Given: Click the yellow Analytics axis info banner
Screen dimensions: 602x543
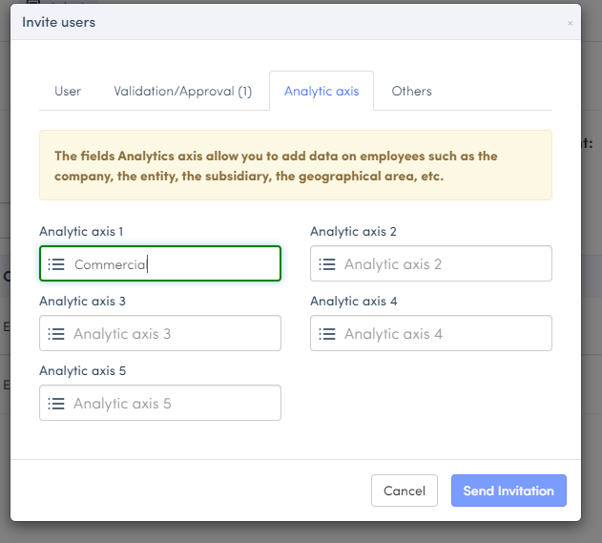Looking at the screenshot, I should [x=295, y=165].
